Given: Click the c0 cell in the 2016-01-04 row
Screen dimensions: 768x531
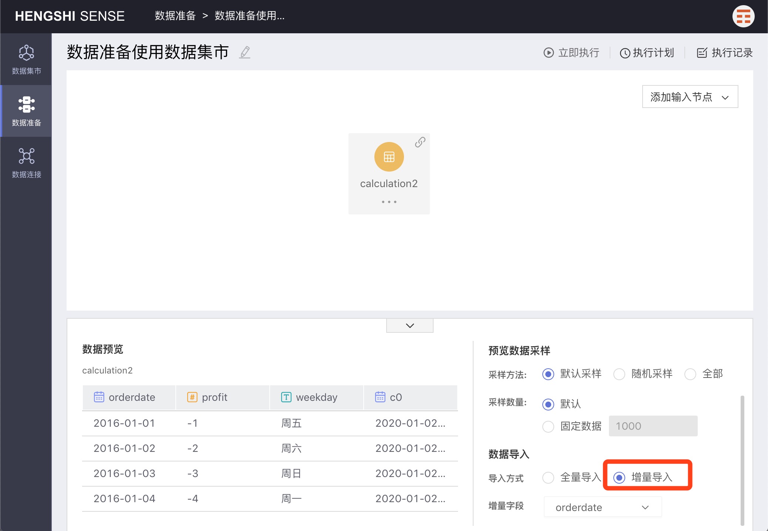Looking at the screenshot, I should pyautogui.click(x=410, y=499).
